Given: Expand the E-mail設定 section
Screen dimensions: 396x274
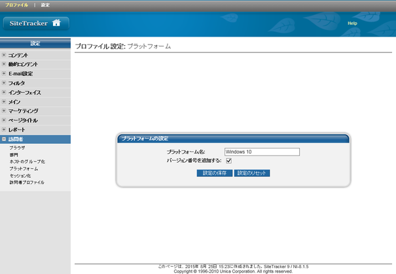Looking at the screenshot, I should click(4, 73).
